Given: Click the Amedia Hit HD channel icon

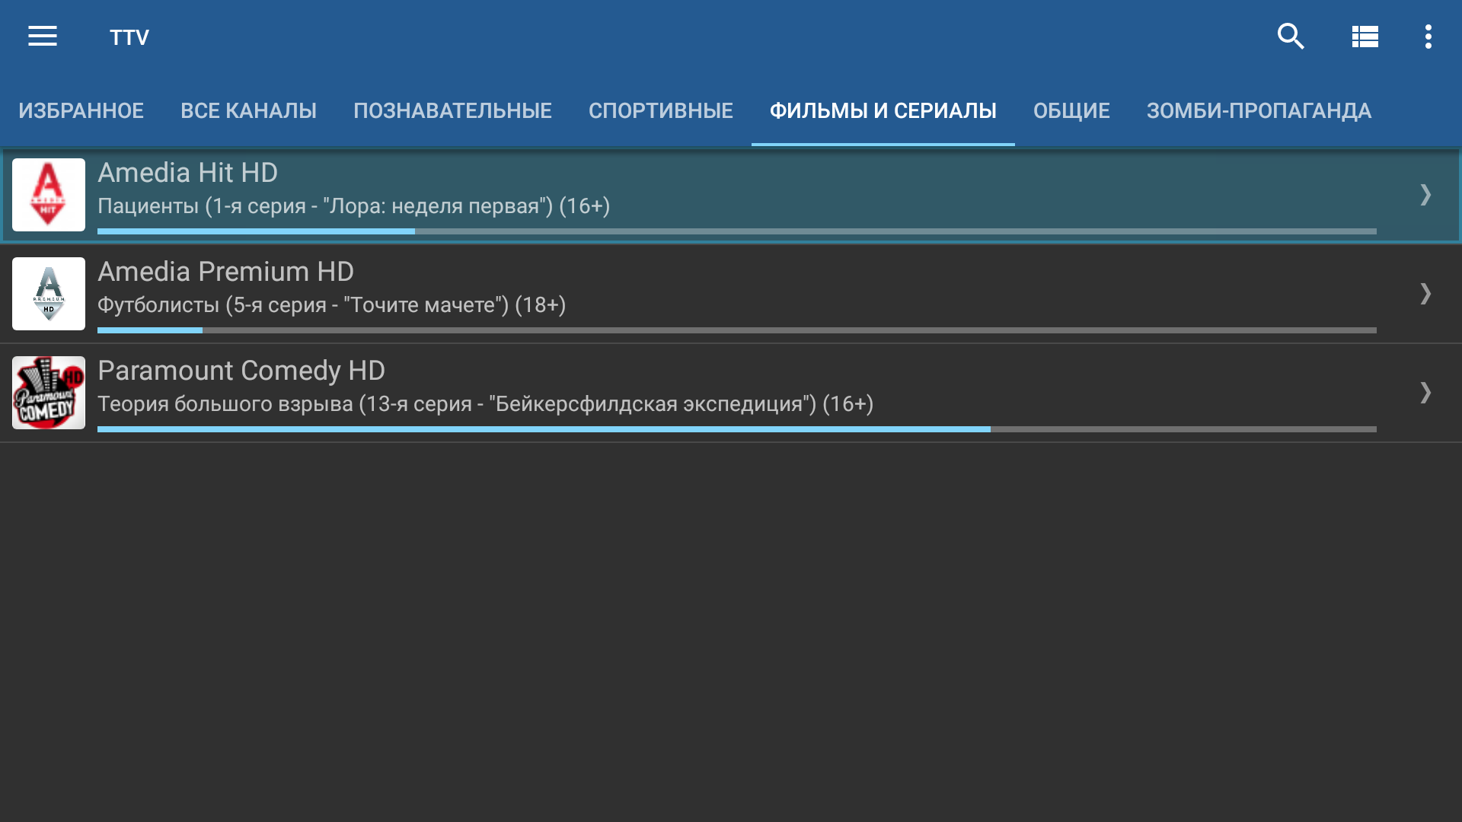Looking at the screenshot, I should point(48,194).
